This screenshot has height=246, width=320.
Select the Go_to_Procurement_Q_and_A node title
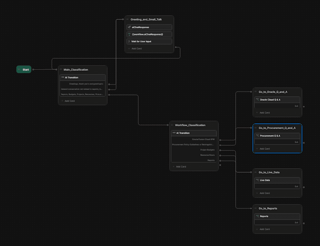[x=277, y=128]
